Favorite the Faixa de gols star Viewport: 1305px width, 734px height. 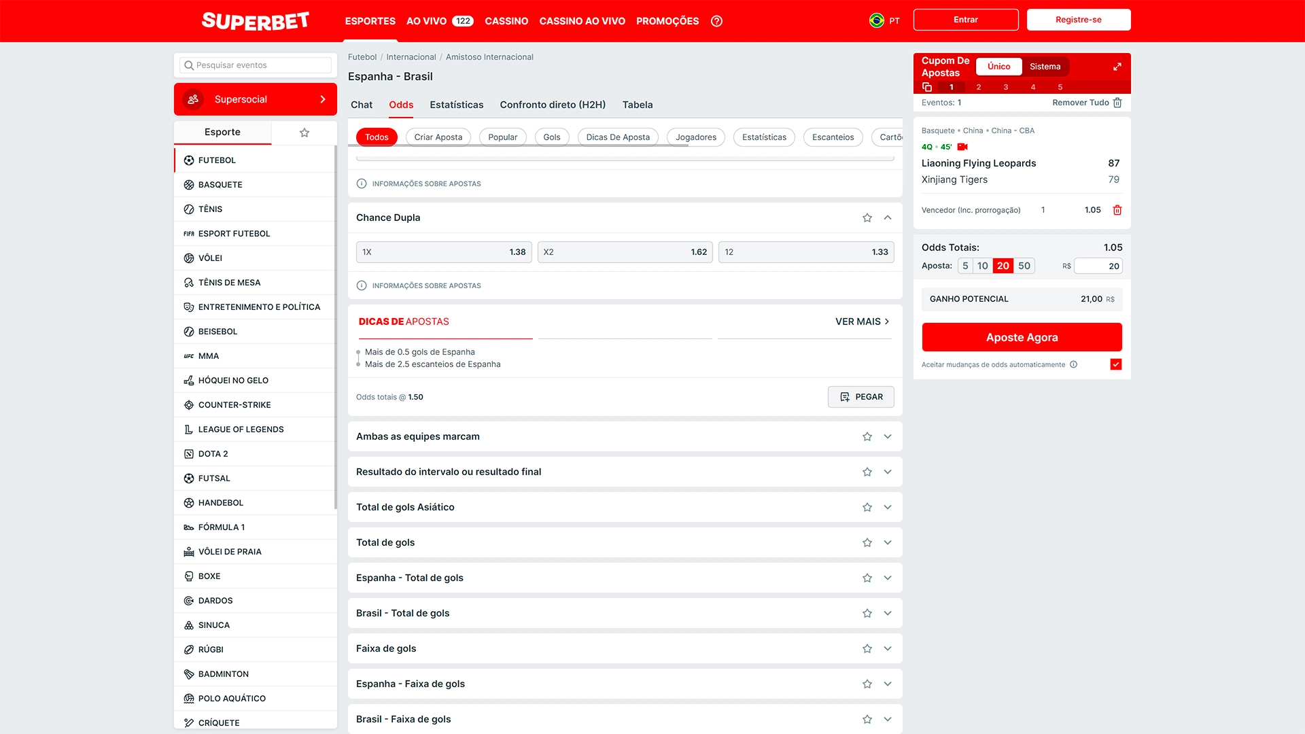(x=867, y=648)
